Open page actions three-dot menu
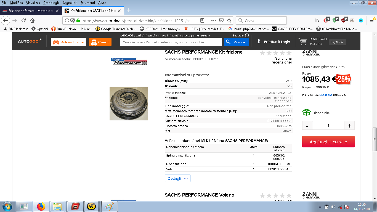Image resolution: width=377 pixels, height=212 pixels. click(213, 20)
